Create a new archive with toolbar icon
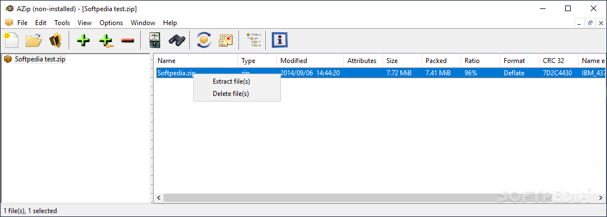 (x=11, y=40)
